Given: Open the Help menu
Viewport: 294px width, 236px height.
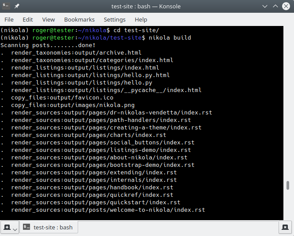Looking at the screenshot, I should pos(141,20).
